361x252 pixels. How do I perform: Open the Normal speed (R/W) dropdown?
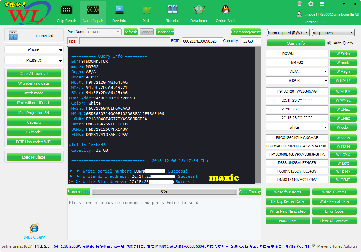pos(288,33)
